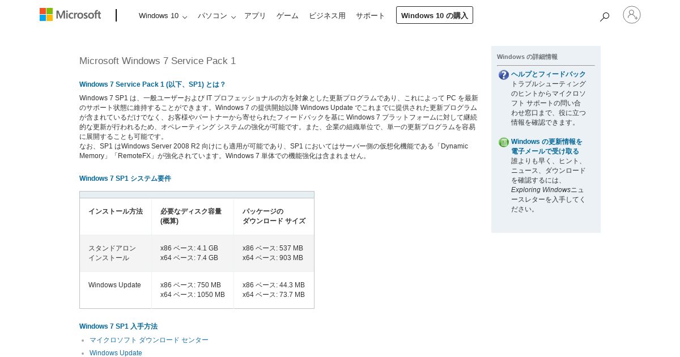680x357 pixels.
Task: Open the ヘルプとフィードバック link
Action: [549, 74]
